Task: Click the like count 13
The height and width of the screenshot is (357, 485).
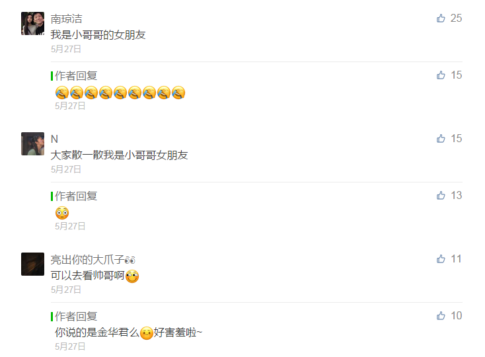Action: 456,196
